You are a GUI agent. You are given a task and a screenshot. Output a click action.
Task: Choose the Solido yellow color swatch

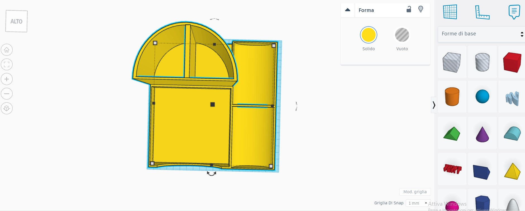tap(368, 35)
